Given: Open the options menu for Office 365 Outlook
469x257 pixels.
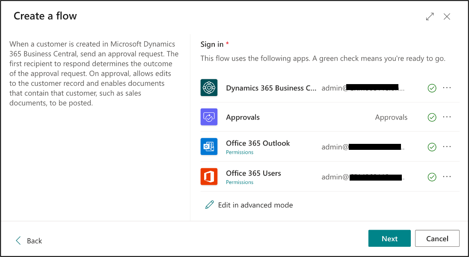Looking at the screenshot, I should tap(447, 147).
